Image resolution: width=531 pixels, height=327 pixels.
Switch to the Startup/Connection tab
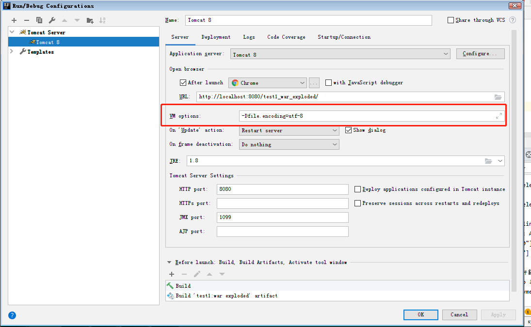pyautogui.click(x=344, y=37)
